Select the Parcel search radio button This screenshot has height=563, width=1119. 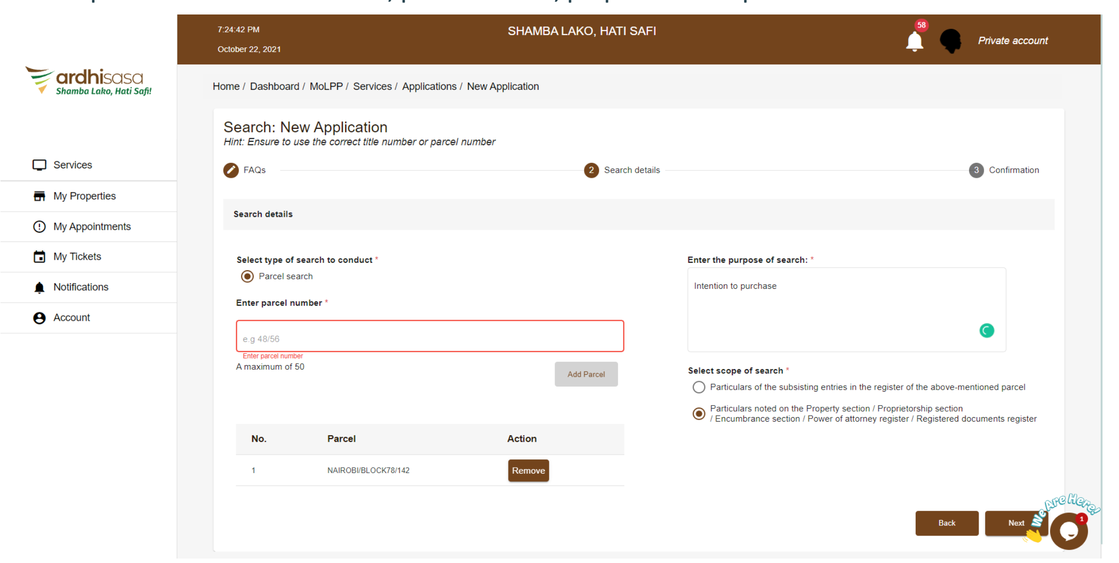[x=247, y=277]
